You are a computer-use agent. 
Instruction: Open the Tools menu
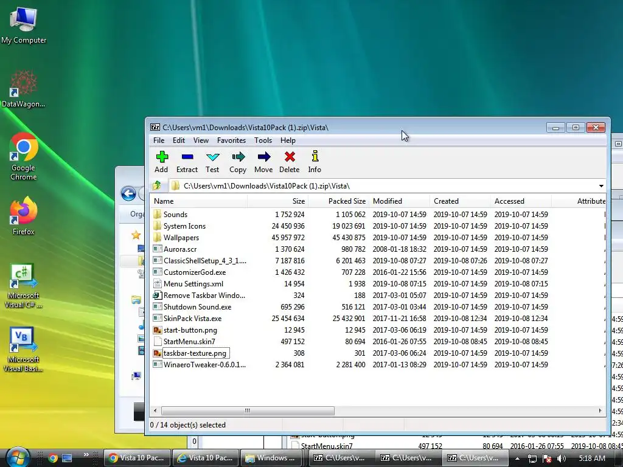(263, 140)
